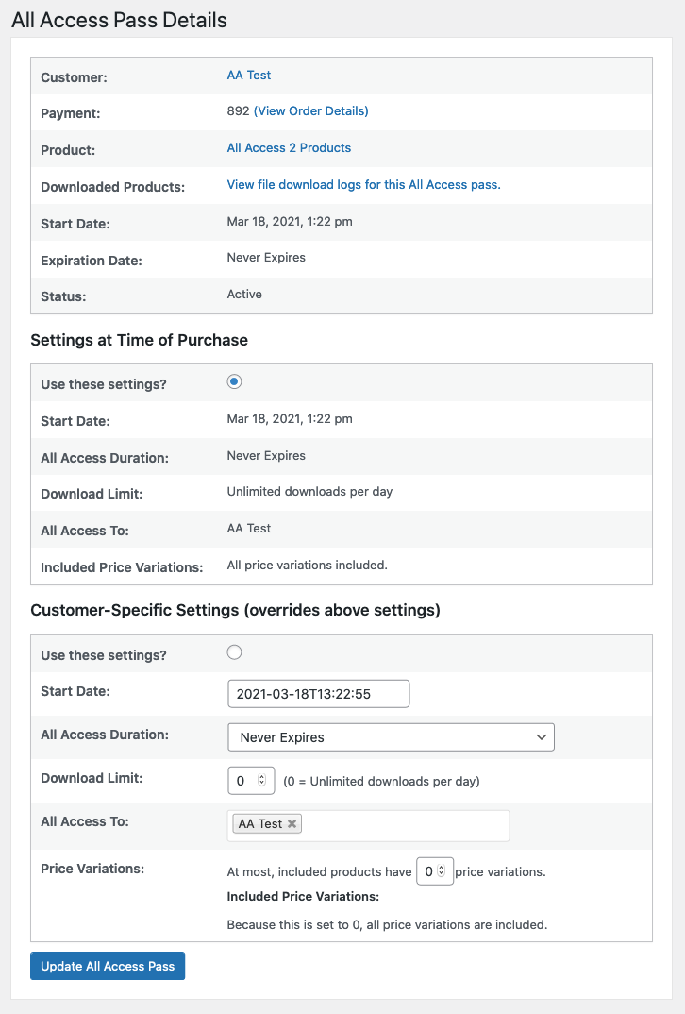Click the All Access Pass Details heading
The image size is (685, 1014).
pyautogui.click(x=119, y=20)
